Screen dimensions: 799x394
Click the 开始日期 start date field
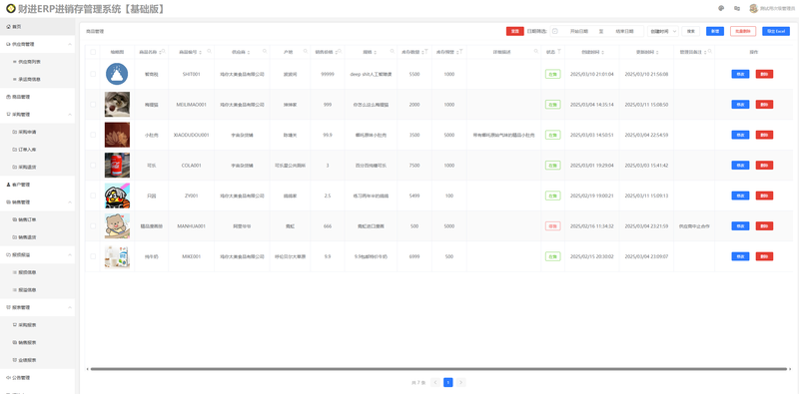[x=579, y=31]
